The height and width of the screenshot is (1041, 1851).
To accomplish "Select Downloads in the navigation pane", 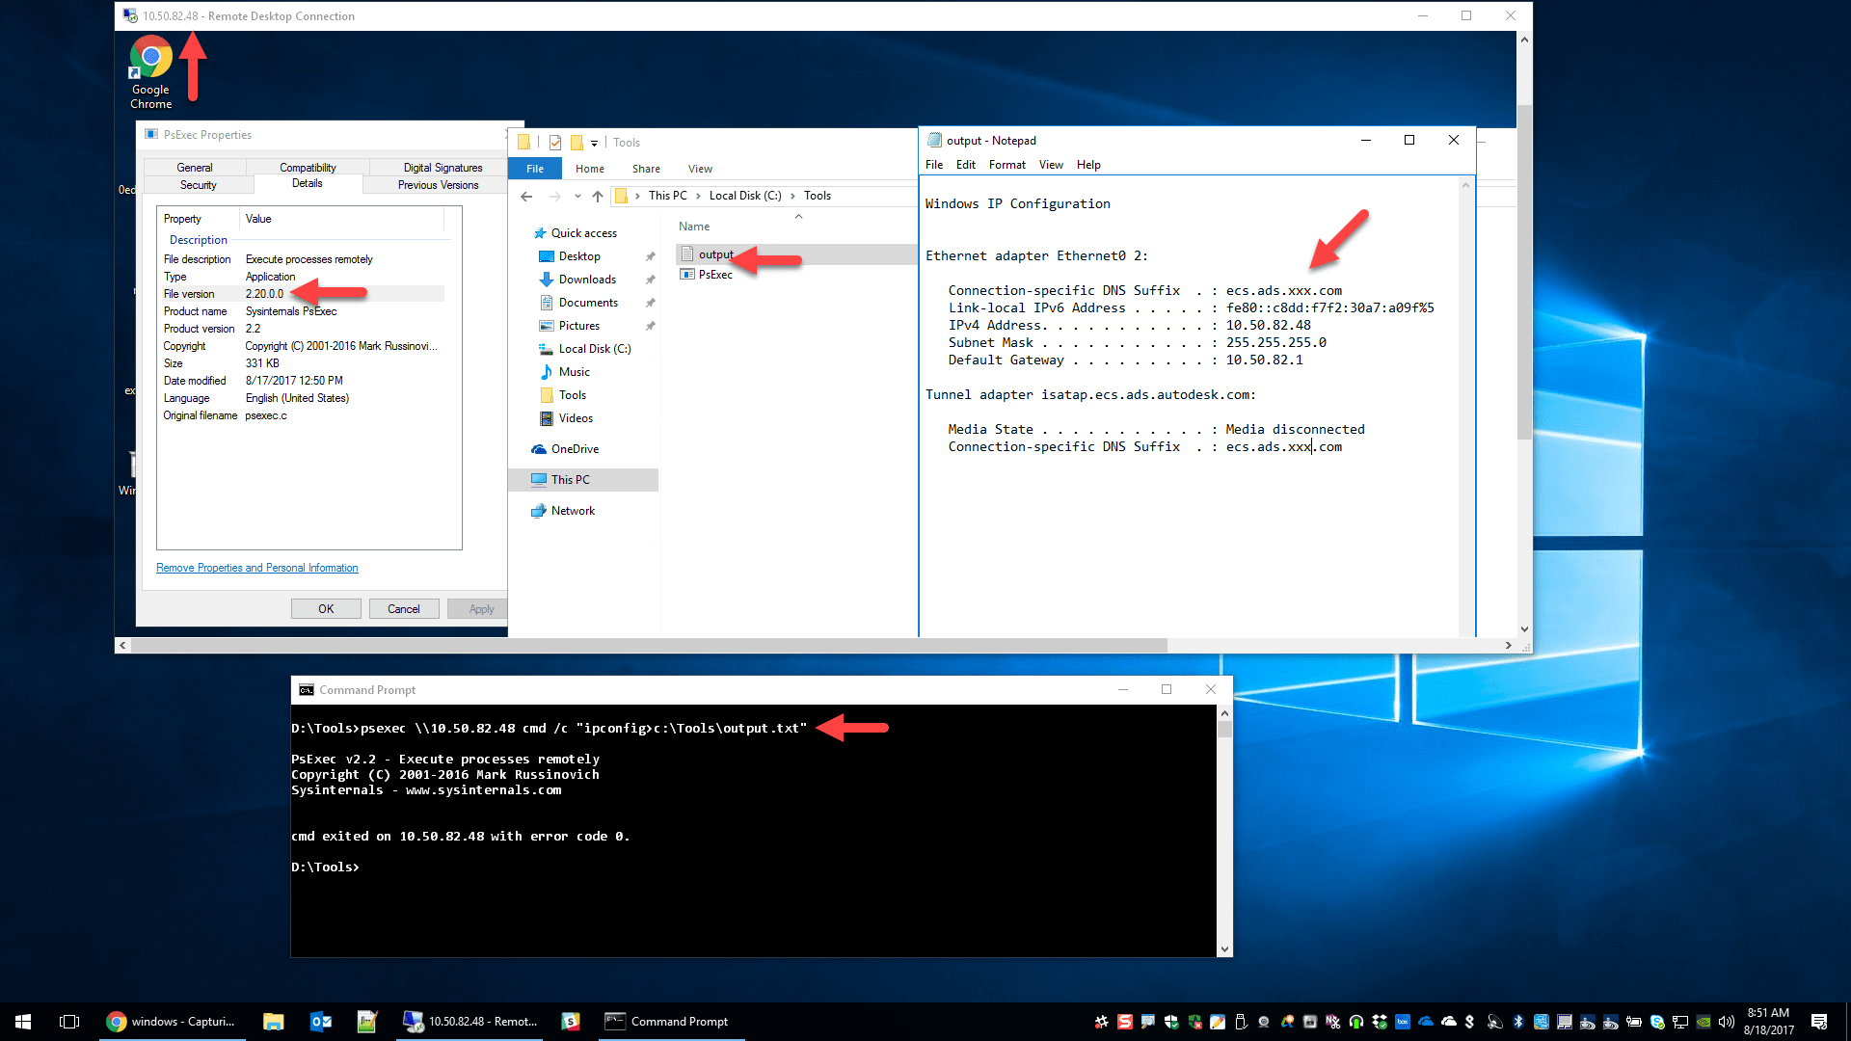I will pyautogui.click(x=587, y=280).
